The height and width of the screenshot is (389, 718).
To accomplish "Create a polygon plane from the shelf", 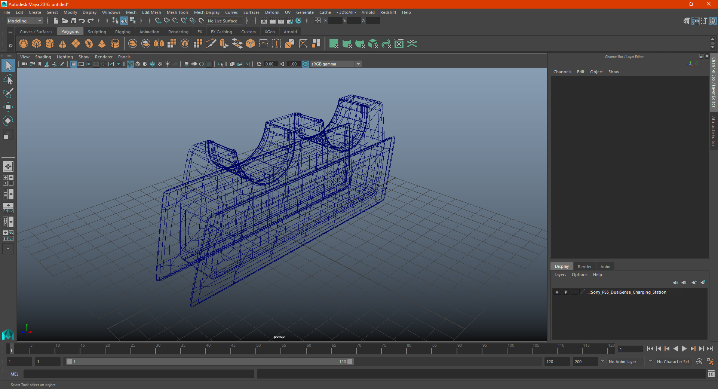I will (x=76, y=44).
